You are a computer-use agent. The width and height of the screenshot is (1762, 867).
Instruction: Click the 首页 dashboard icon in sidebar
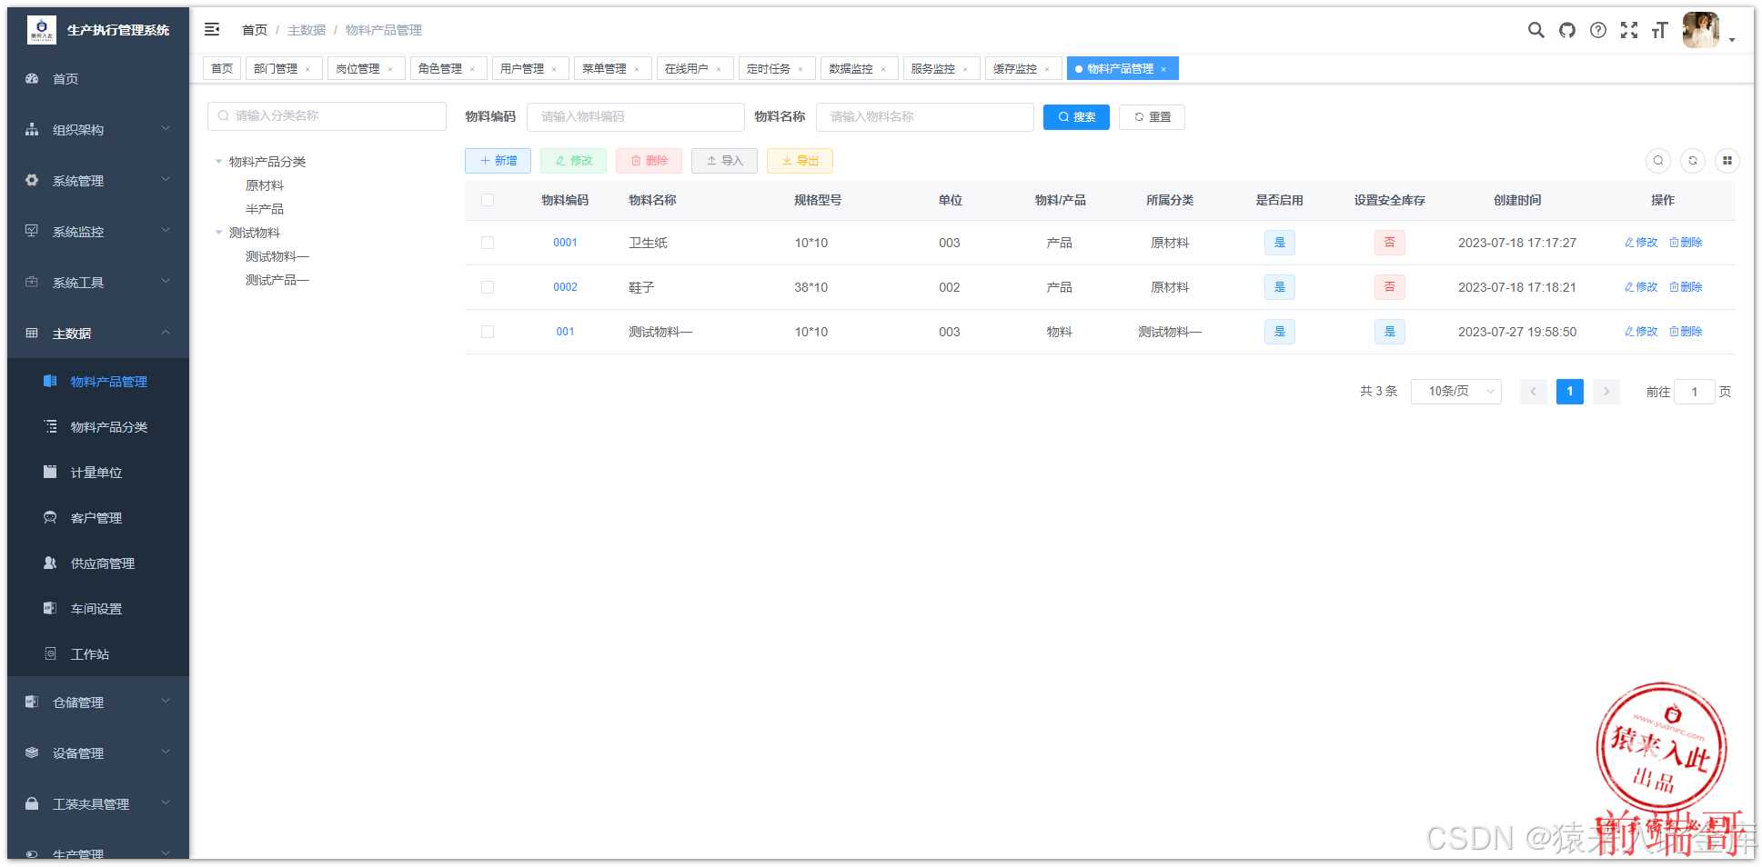click(x=32, y=78)
